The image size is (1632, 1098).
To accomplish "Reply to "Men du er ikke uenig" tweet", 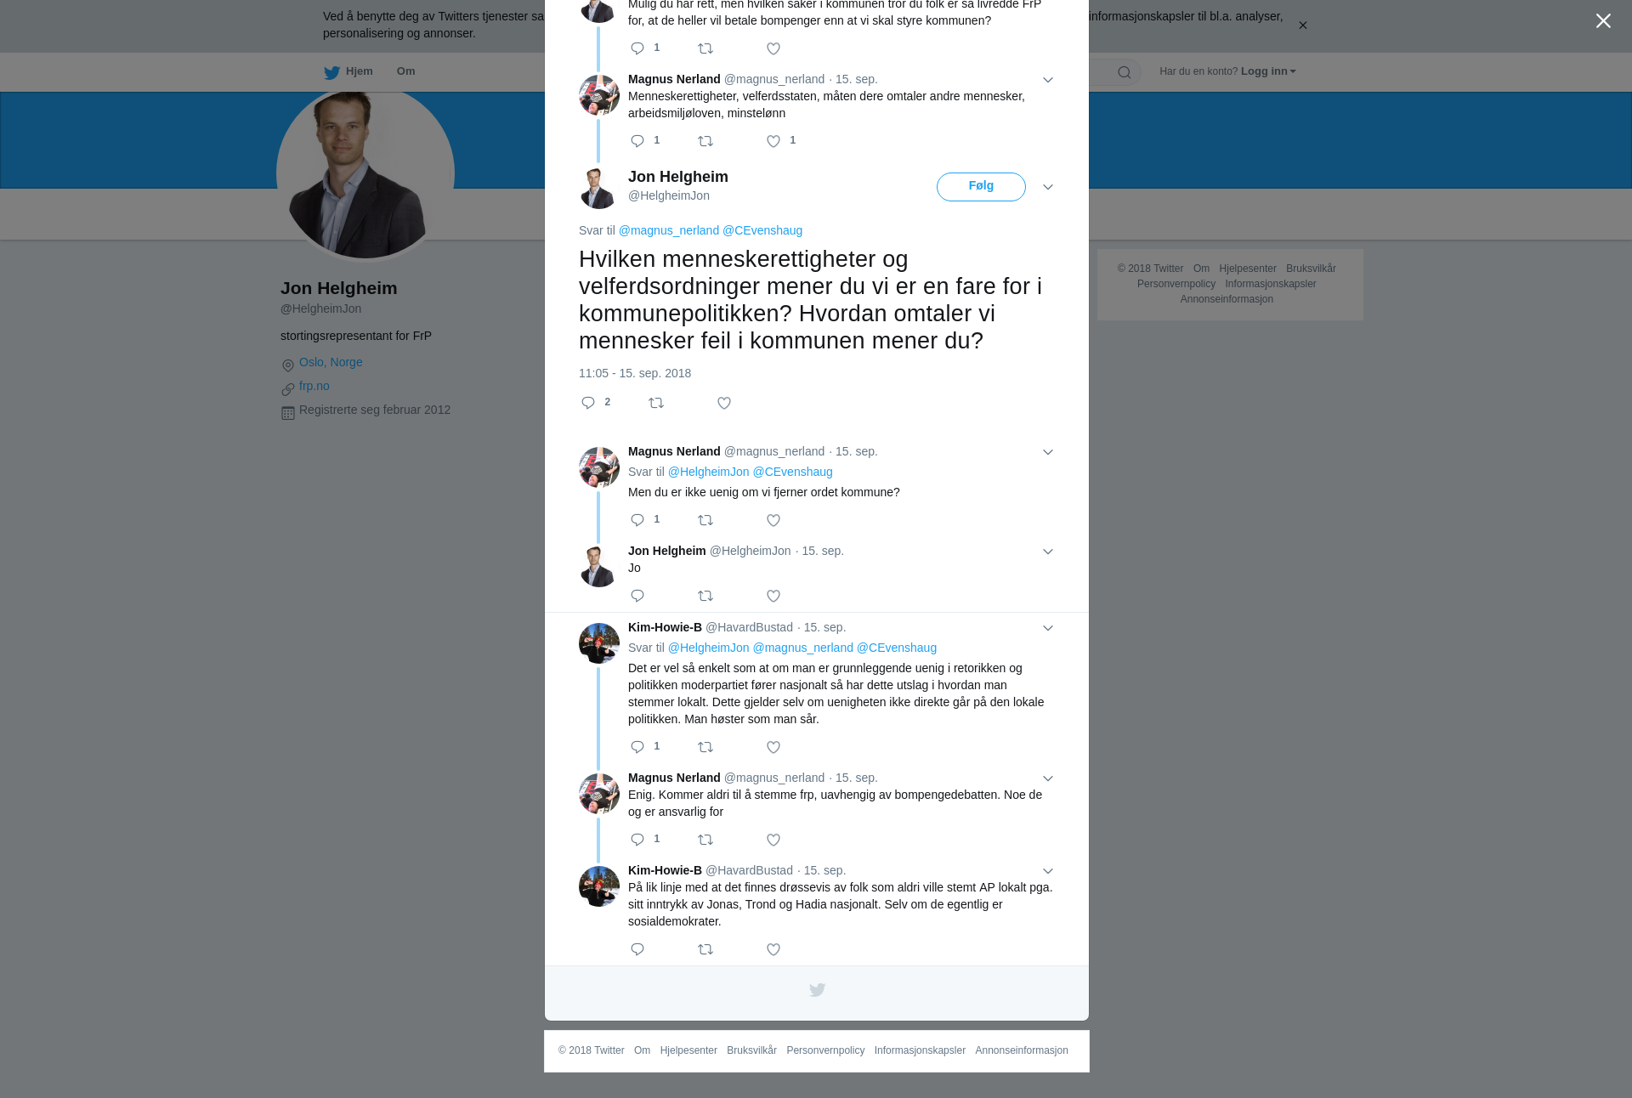I will tap(637, 520).
